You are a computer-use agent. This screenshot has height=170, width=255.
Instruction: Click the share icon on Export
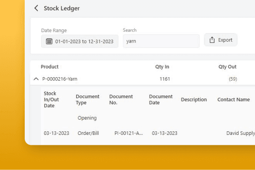pyautogui.click(x=212, y=40)
